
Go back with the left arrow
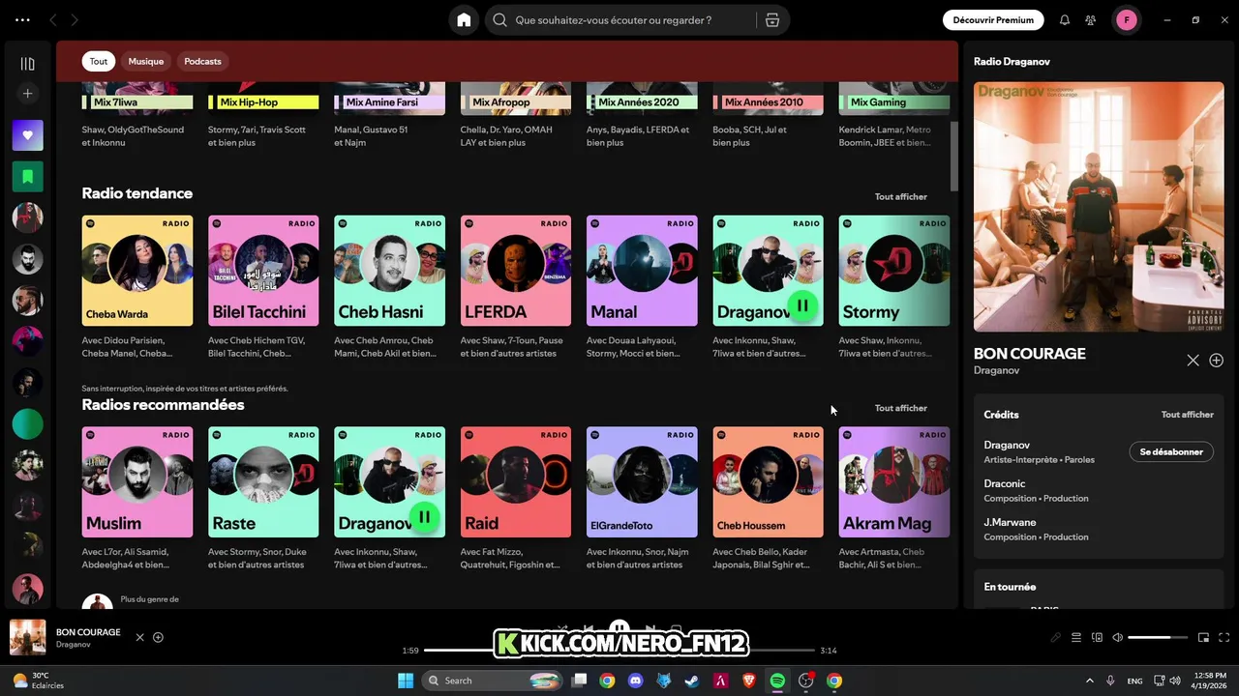tap(53, 20)
